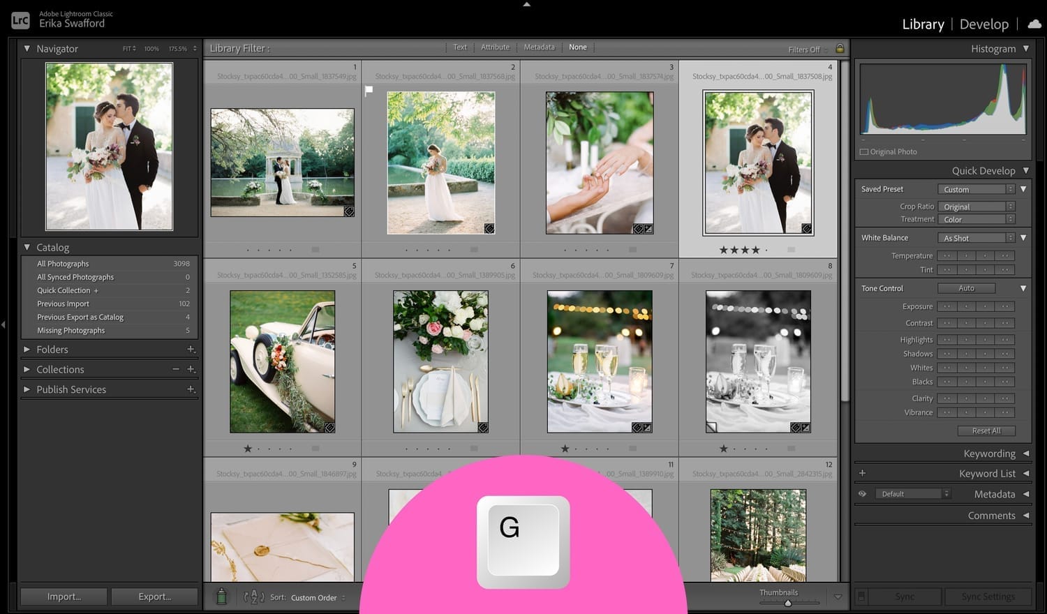1047x614 pixels.
Task: Click the plus icon on Collections panel
Action: click(191, 369)
